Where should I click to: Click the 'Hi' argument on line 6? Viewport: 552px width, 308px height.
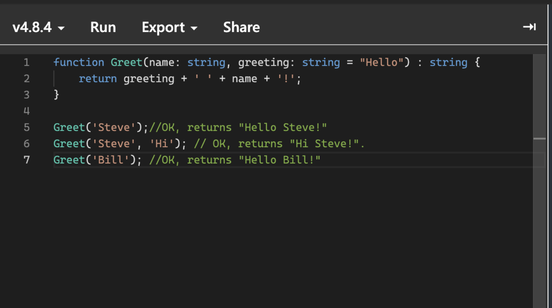pyautogui.click(x=161, y=143)
